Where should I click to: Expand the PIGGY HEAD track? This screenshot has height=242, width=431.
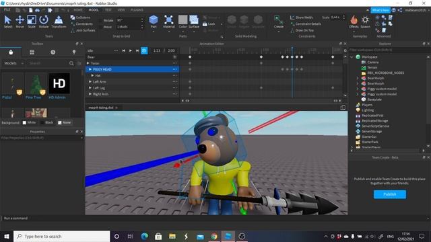(90, 69)
